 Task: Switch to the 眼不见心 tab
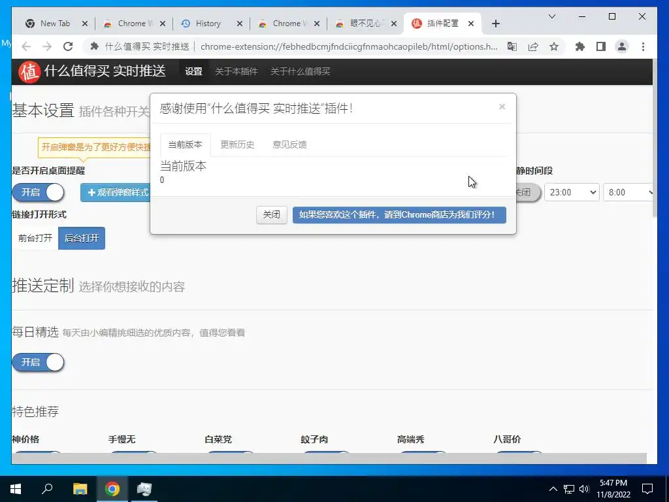tap(366, 24)
